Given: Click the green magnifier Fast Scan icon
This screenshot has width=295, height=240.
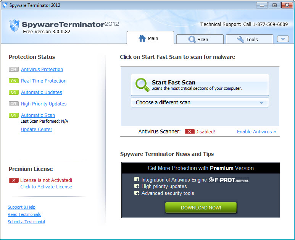Looking at the screenshot, I should point(142,85).
